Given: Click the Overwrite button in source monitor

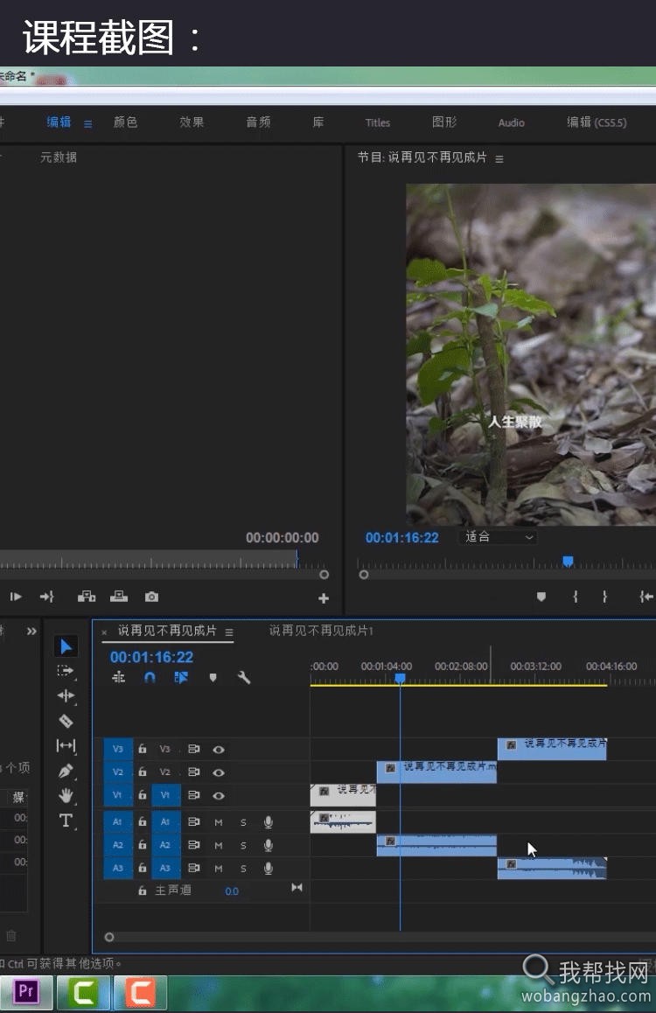Looking at the screenshot, I should (x=119, y=597).
